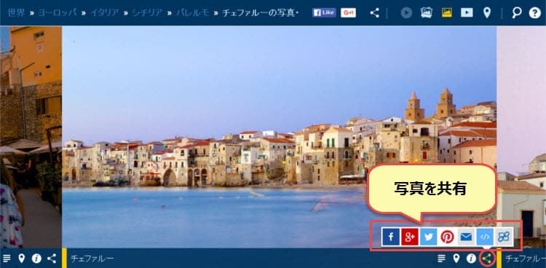Image resolution: width=546 pixels, height=268 pixels.
Task: Go to イタリア breadcrumb link
Action: [104, 13]
